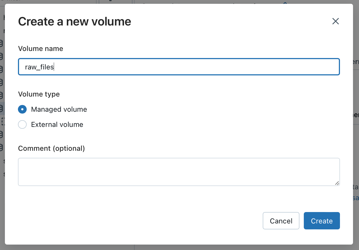Image resolution: width=359 pixels, height=250 pixels.
Task: Click the "Volume name" field label
Action: point(41,49)
